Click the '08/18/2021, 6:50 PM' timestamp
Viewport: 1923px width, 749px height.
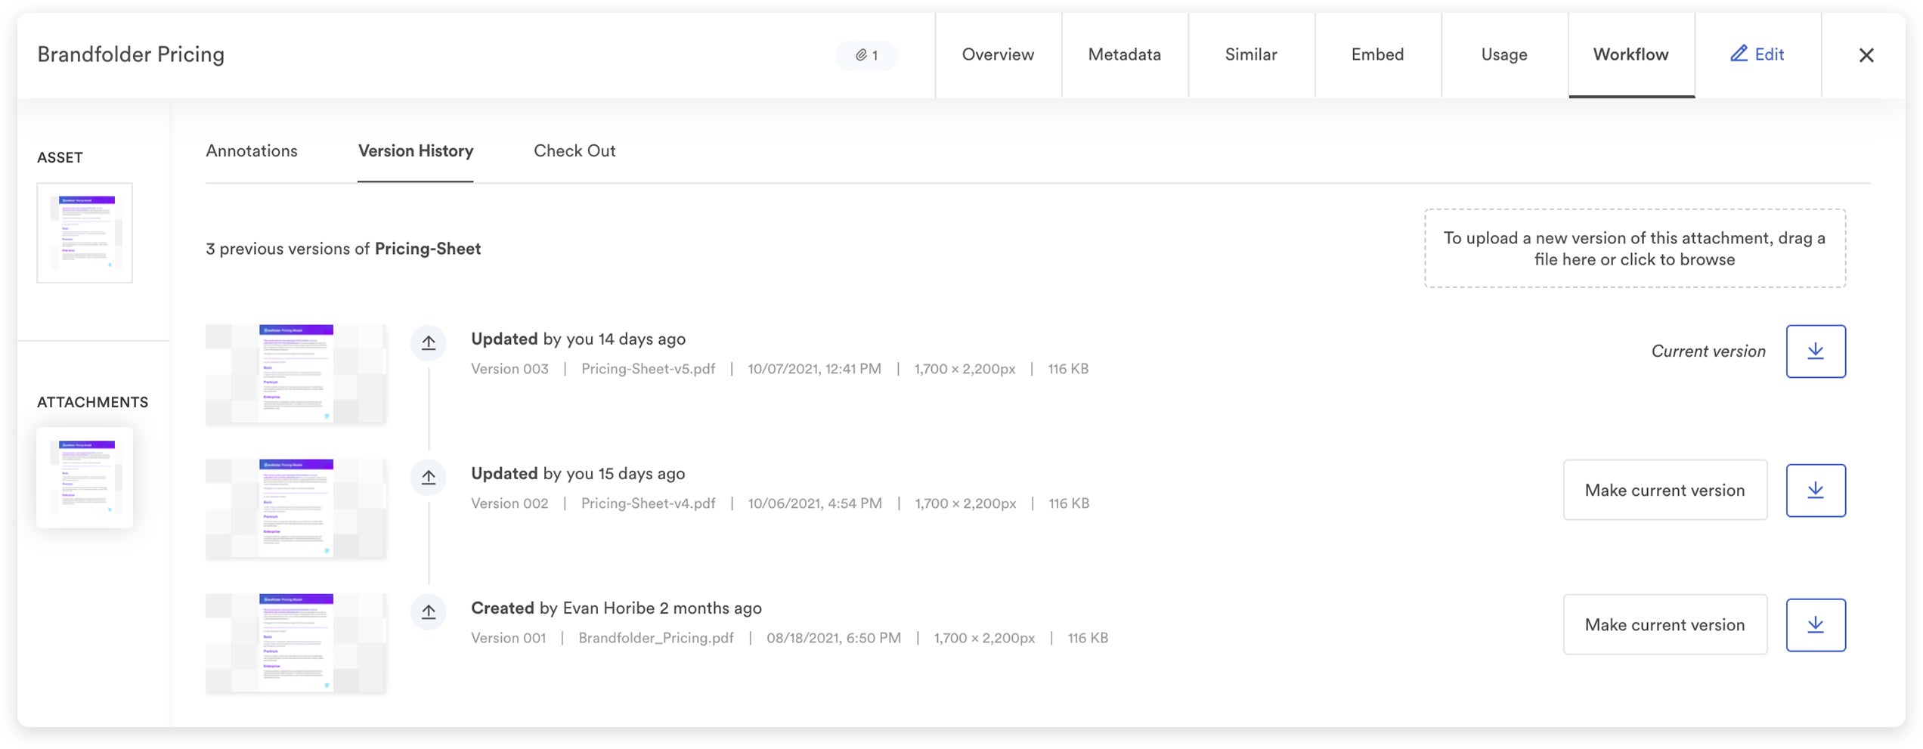834,638
